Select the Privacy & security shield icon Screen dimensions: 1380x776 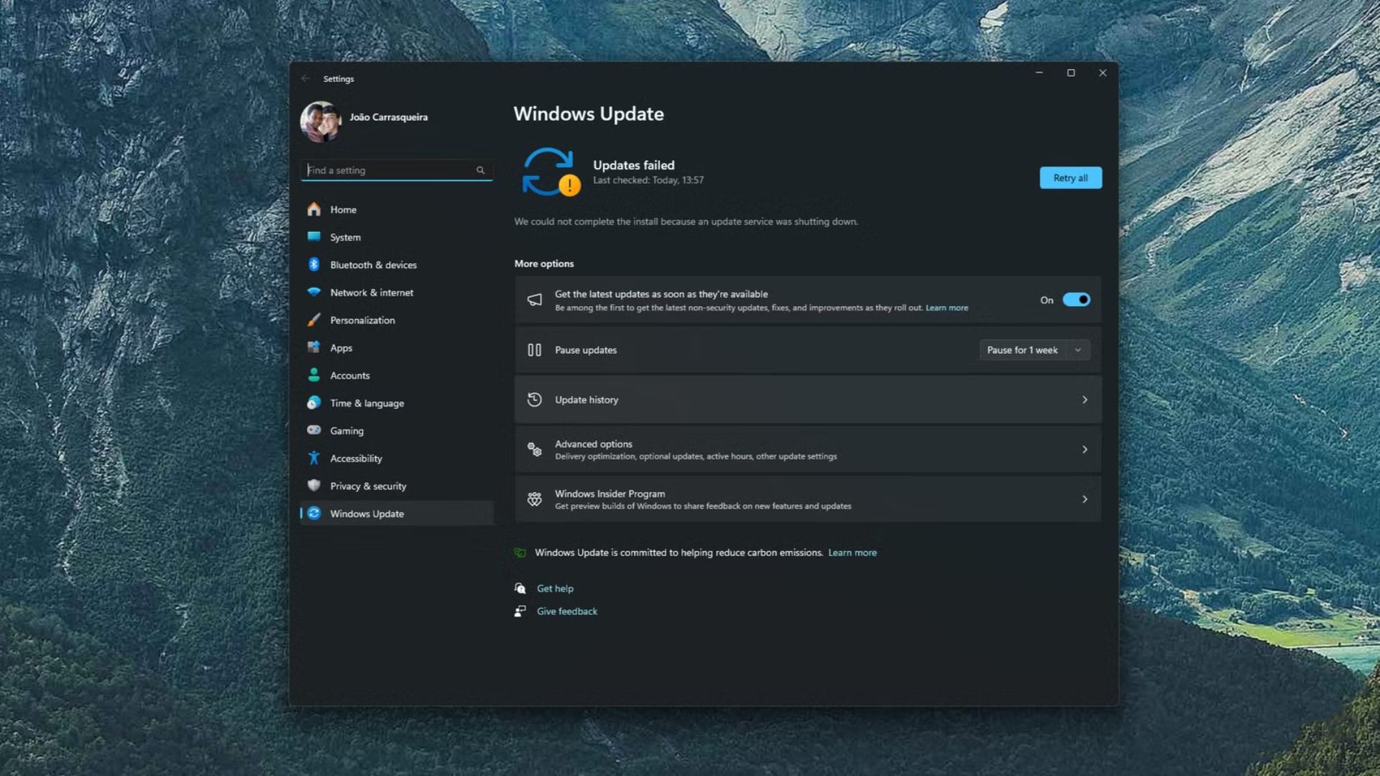(314, 485)
